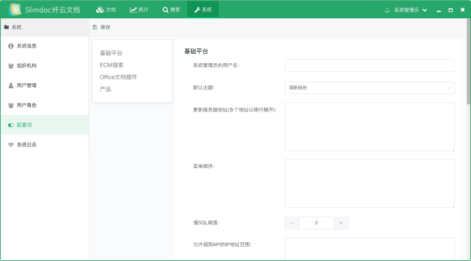Screen dimensions: 471x261
Task: Click the vertical scrollbar on the right
Action: tap(468, 62)
